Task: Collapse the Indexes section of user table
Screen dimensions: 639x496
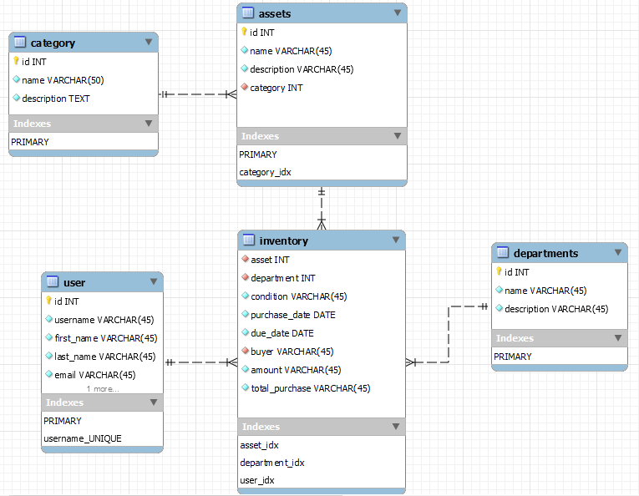Action: pos(153,402)
